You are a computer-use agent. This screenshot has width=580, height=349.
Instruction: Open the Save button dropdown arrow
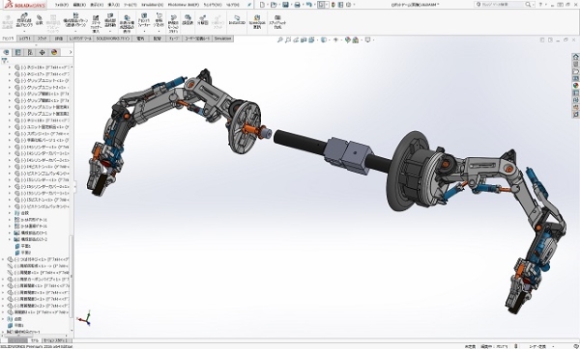(291, 5)
